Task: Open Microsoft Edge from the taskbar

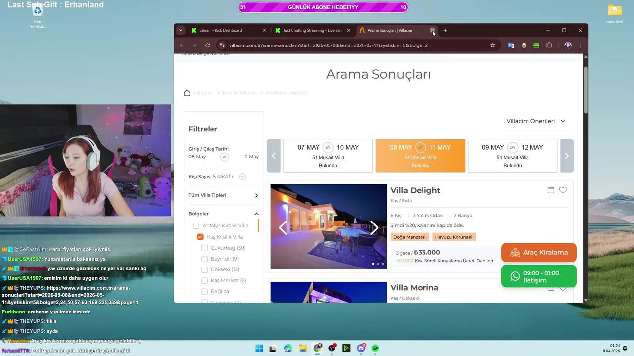Action: (288, 348)
